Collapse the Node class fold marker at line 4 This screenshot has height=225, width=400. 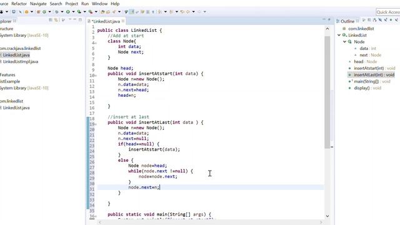[x=96, y=43]
